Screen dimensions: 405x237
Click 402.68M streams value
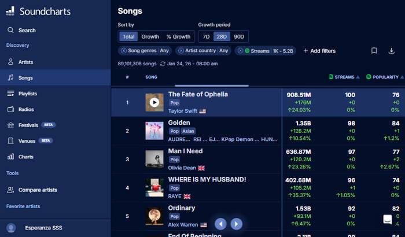pos(298,180)
